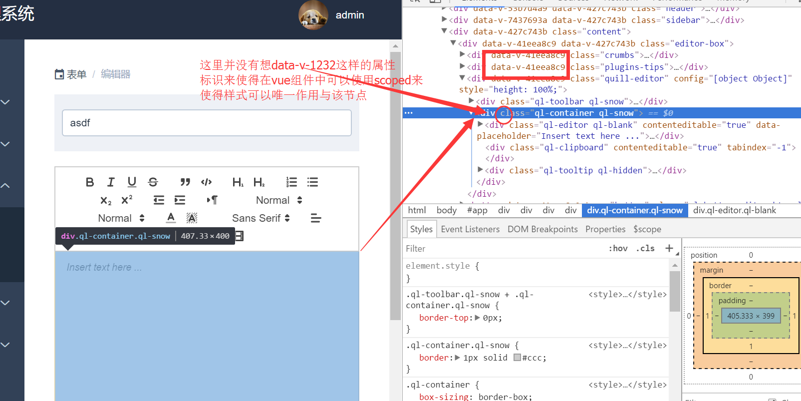Apply superscript formatting
Screen dimensions: 801x401
point(127,200)
